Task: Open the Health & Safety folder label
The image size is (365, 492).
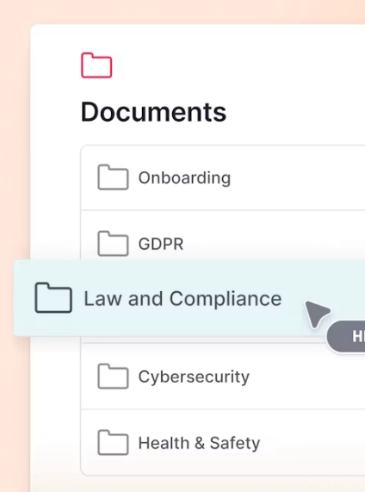Action: pos(199,443)
